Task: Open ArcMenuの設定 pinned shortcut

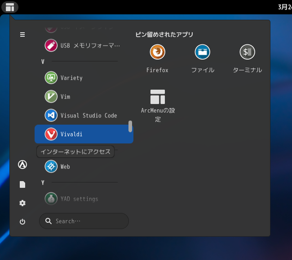Action: tap(158, 105)
